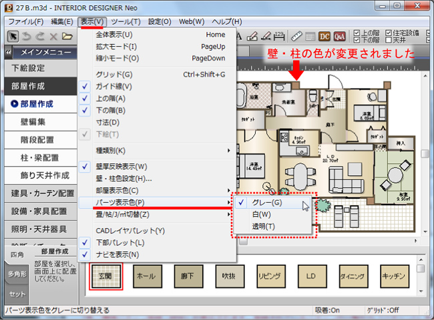The height and width of the screenshot is (320, 434).
Task: Toggle the ガイド線 guide lines option
Action: [114, 86]
